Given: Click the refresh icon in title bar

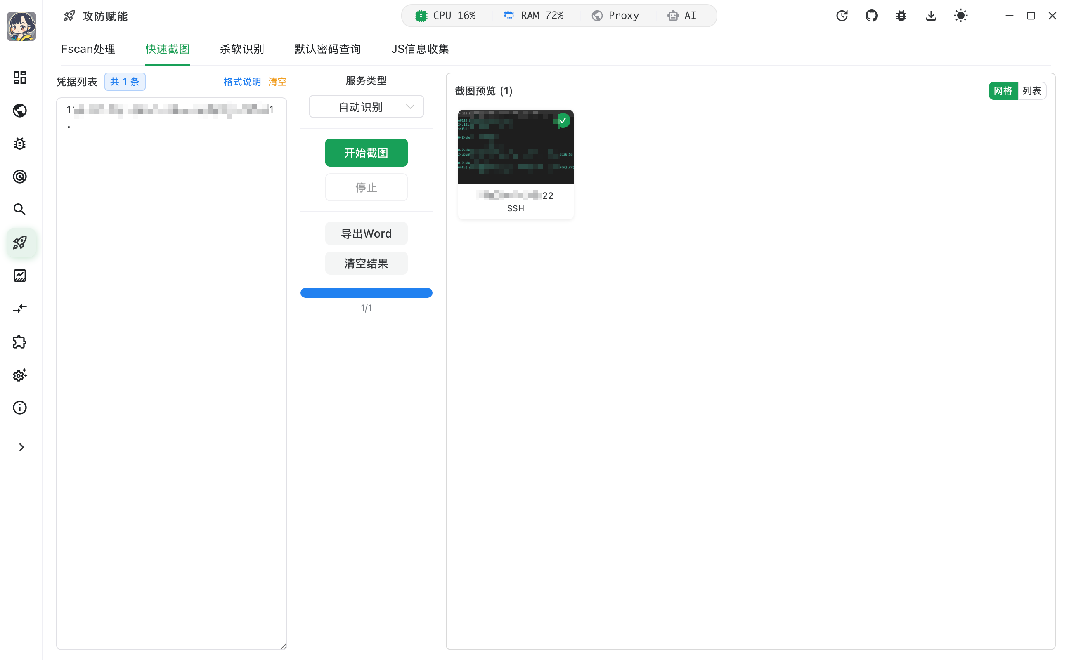Looking at the screenshot, I should coord(842,16).
